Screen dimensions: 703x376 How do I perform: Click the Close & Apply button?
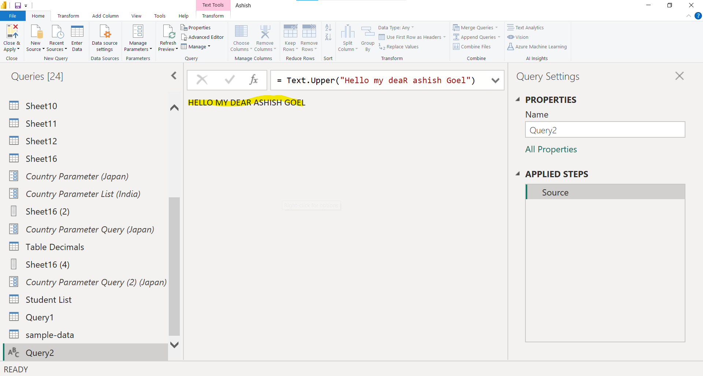click(x=12, y=37)
